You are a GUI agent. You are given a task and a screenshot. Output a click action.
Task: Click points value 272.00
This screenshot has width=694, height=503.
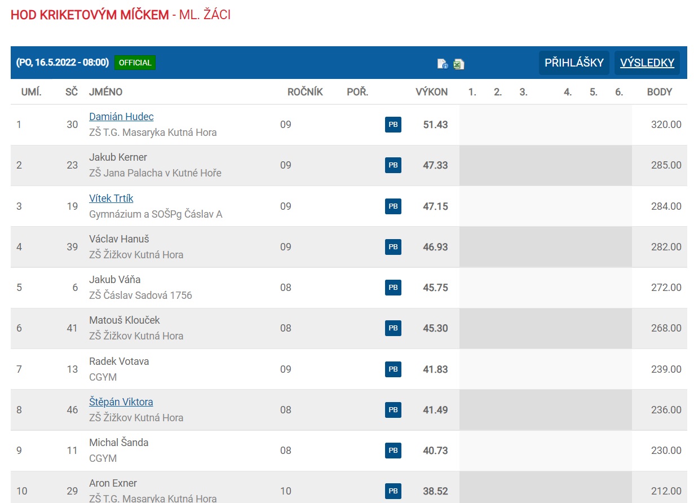point(666,288)
